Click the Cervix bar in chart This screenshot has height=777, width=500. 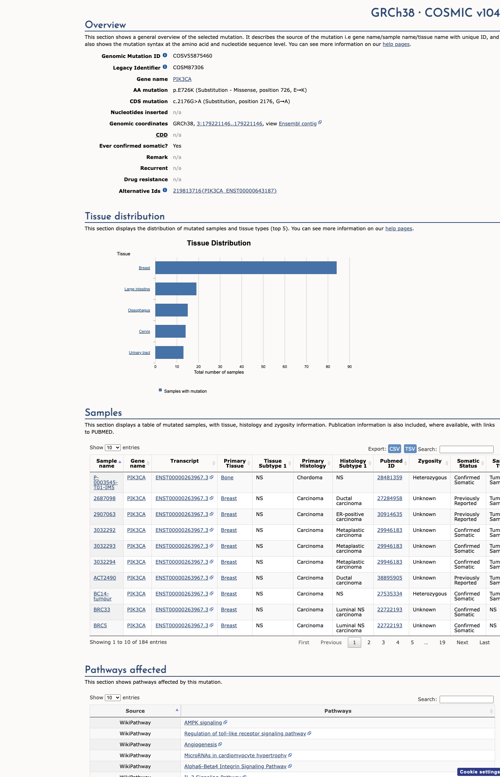[171, 331]
